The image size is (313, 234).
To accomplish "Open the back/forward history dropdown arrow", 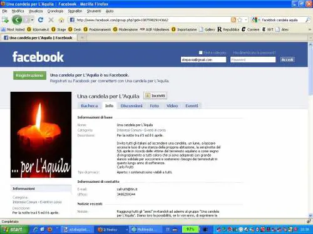I will coord(33,20).
